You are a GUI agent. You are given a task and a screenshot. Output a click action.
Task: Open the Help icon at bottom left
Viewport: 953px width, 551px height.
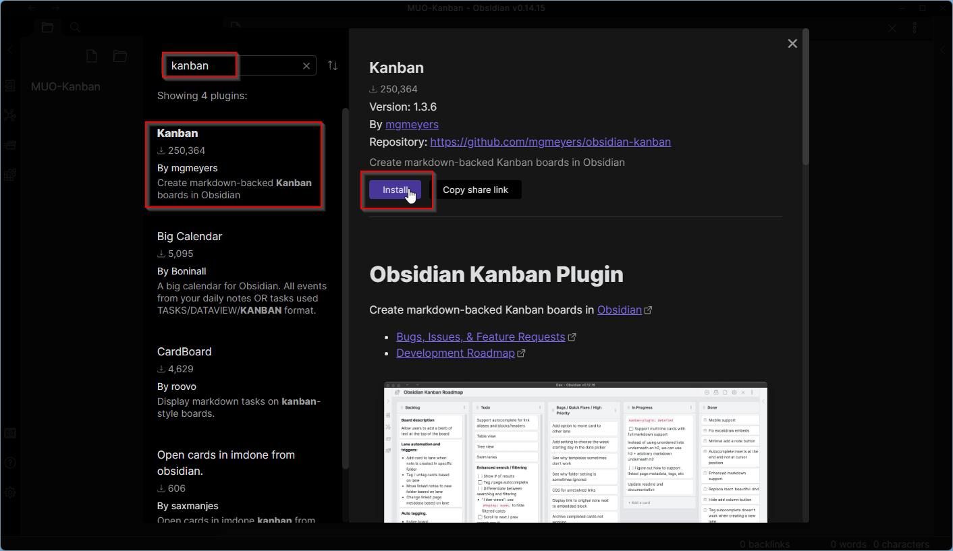(x=10, y=463)
